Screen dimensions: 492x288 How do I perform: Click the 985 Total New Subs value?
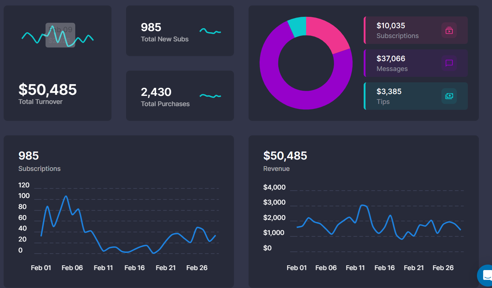click(151, 27)
